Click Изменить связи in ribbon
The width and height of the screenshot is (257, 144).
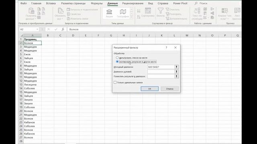click(78, 19)
